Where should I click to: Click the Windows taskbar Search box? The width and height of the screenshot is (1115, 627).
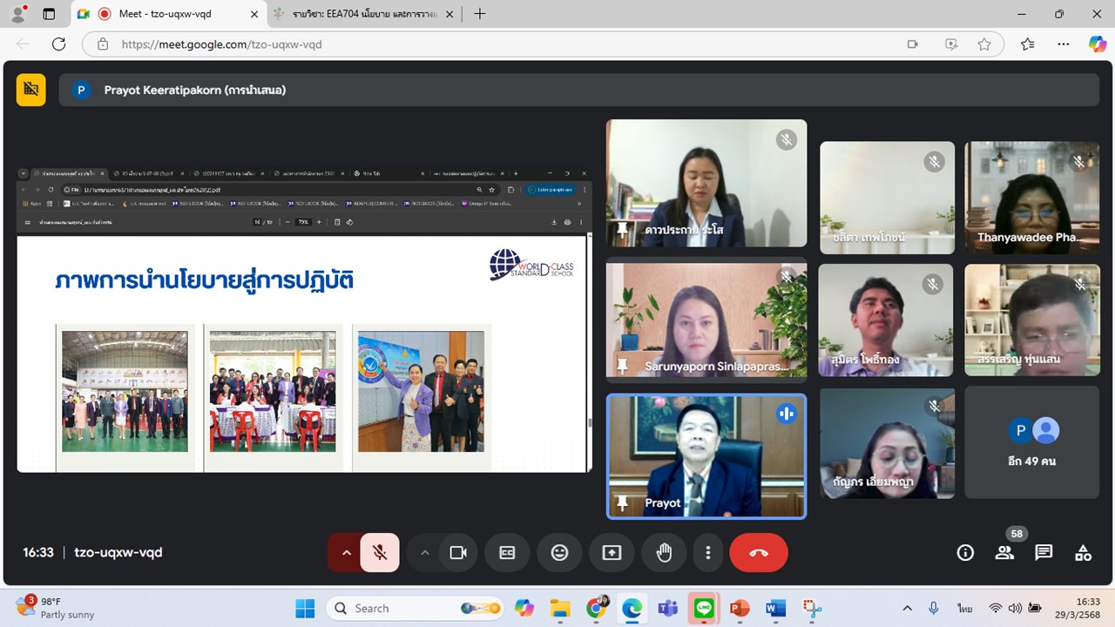tap(416, 608)
